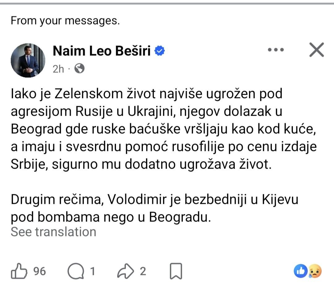334x287 pixels.
Task: Click See translation link
Action: 54,232
